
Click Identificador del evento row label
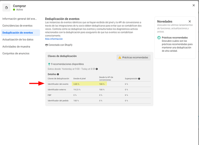point(58,84)
